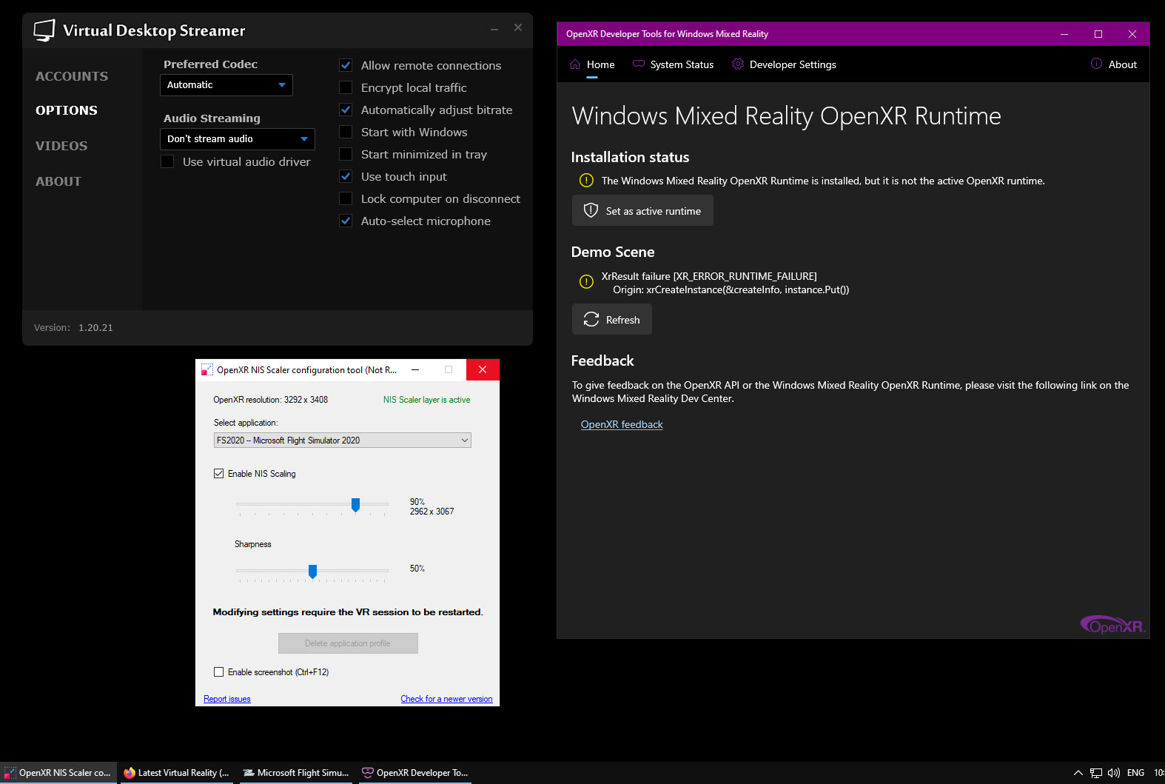The width and height of the screenshot is (1165, 784).
Task: Open ACCOUNTS section in Virtual Desktop Streamer
Action: pos(72,76)
